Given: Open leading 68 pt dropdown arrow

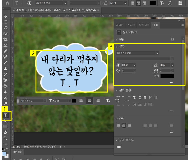Looking at the screenshot, I should point(172,65).
